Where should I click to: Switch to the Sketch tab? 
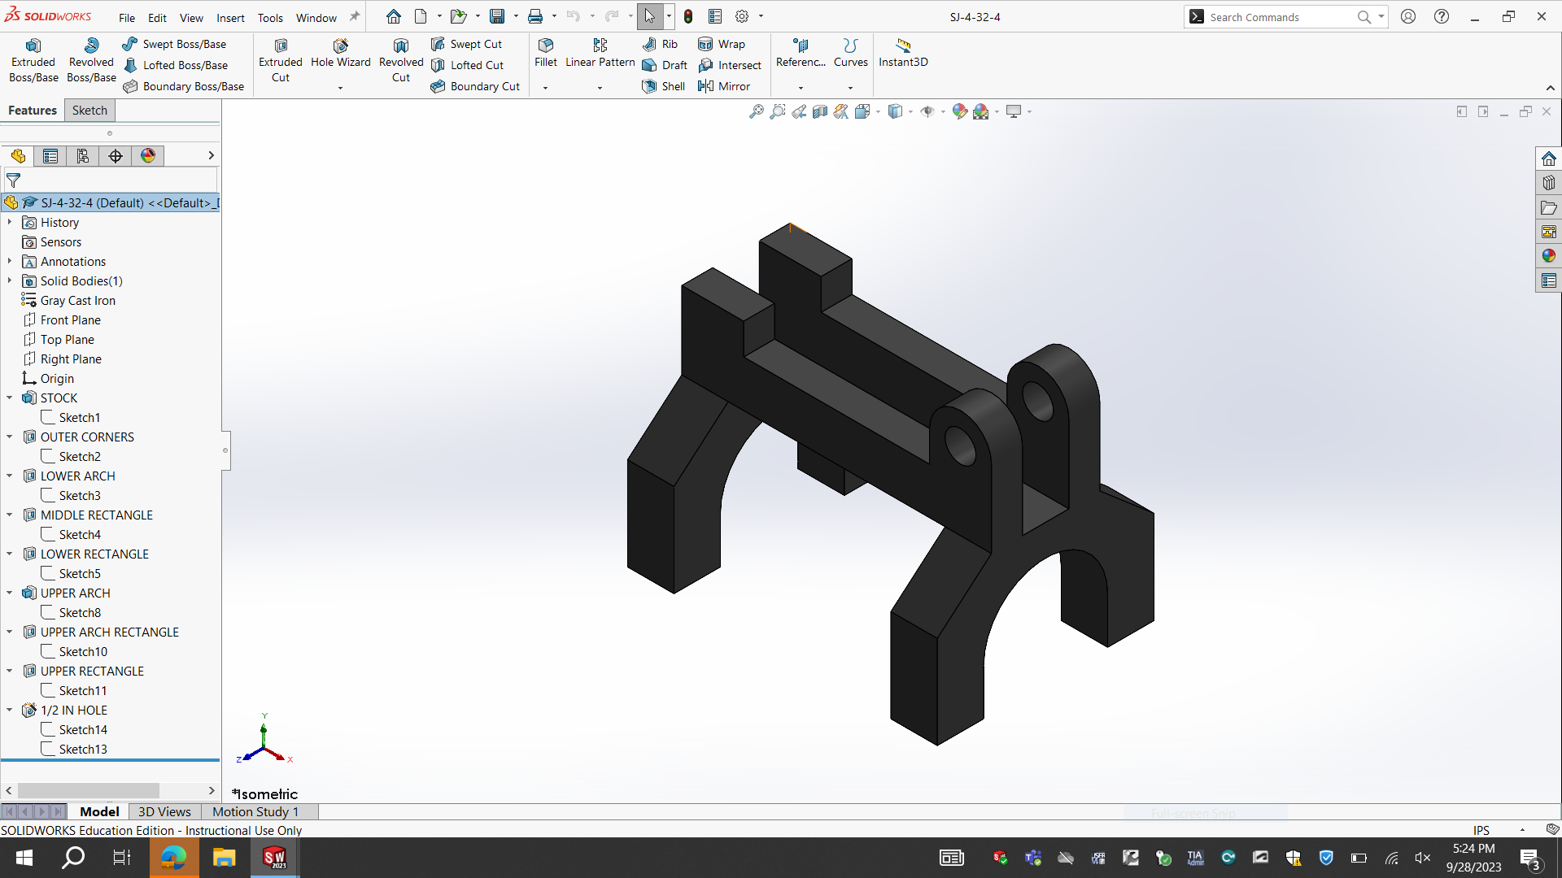(x=89, y=111)
